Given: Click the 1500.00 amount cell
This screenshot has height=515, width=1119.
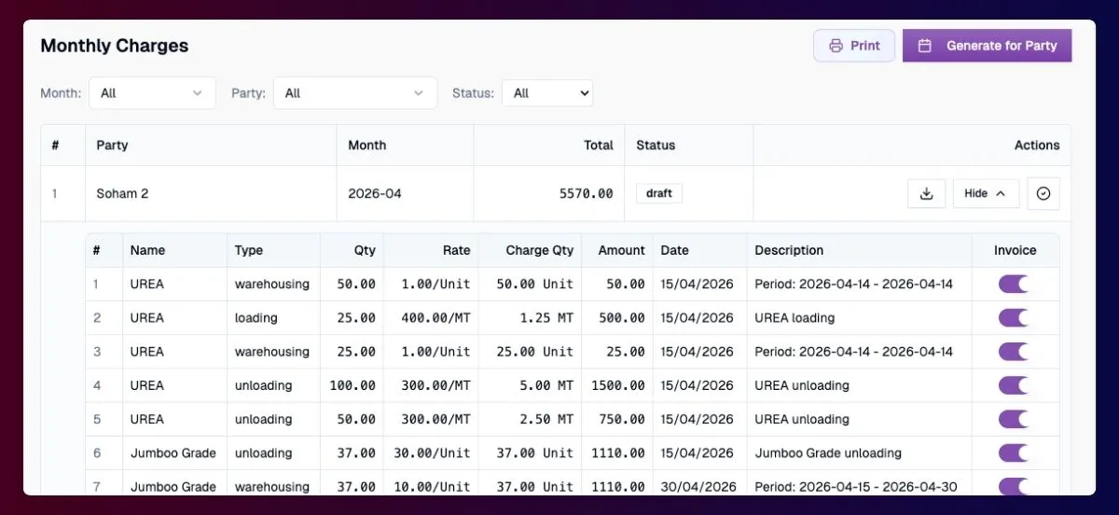Looking at the screenshot, I should click(x=617, y=385).
